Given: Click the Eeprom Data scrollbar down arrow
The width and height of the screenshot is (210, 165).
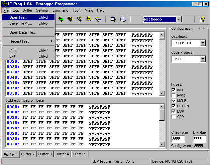Looking at the screenshot, I should 161,144.
